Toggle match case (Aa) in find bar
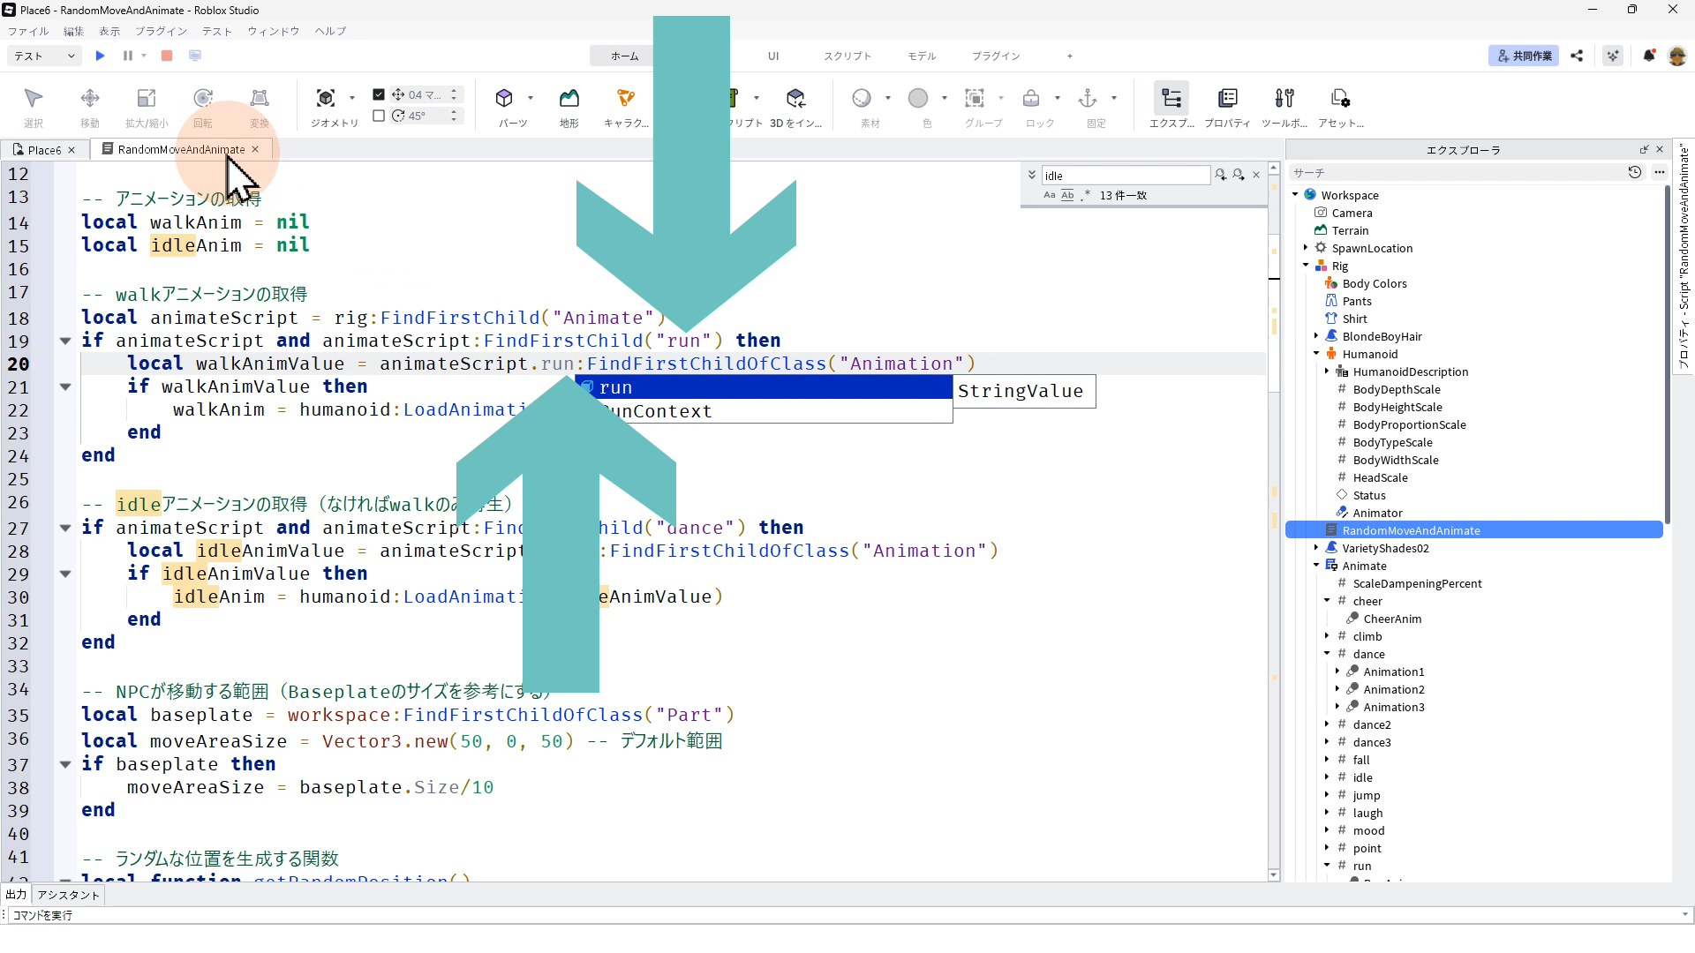 pyautogui.click(x=1049, y=195)
